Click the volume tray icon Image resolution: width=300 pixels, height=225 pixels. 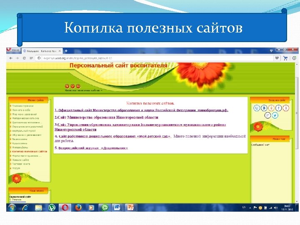pyautogui.click(x=276, y=207)
